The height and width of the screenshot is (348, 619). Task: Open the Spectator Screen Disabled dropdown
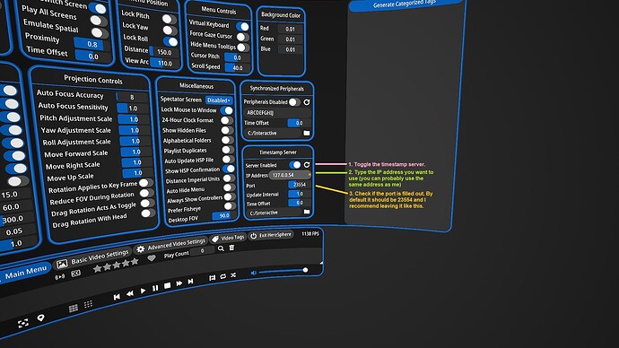point(219,100)
